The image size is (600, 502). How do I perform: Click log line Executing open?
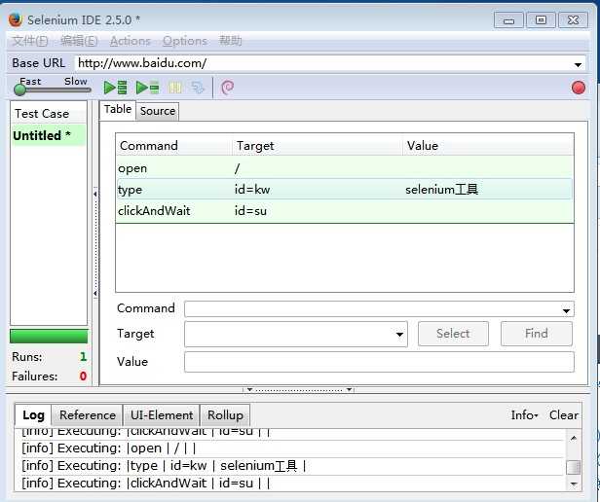click(x=109, y=448)
